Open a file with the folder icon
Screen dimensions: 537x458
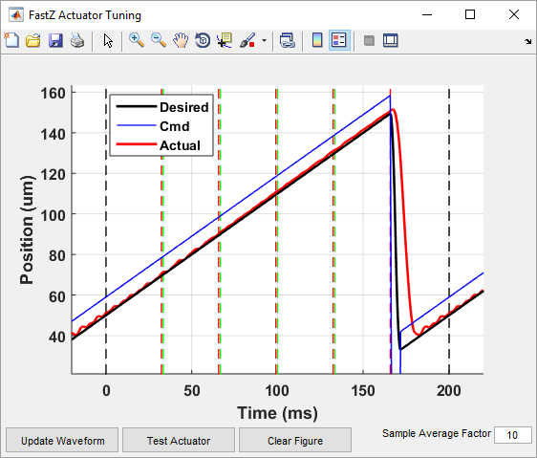point(33,40)
